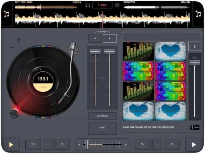Click the left deck middle button between EQ and FX
The image size is (205, 154).
pyautogui.click(x=47, y=144)
